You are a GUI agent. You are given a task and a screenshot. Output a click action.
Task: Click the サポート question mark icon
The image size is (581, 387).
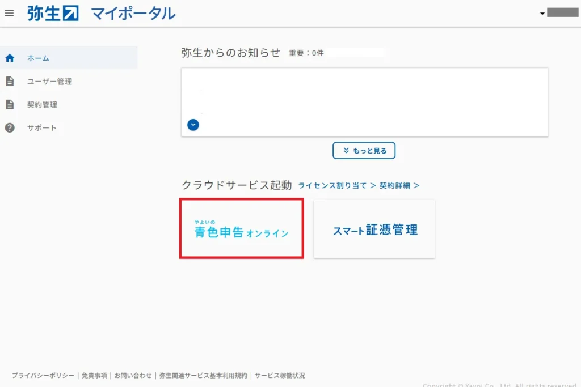[10, 127]
